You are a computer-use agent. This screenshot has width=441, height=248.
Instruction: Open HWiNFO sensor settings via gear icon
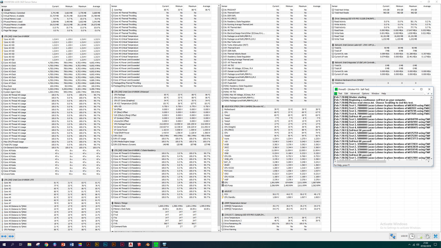pyautogui.click(x=428, y=236)
